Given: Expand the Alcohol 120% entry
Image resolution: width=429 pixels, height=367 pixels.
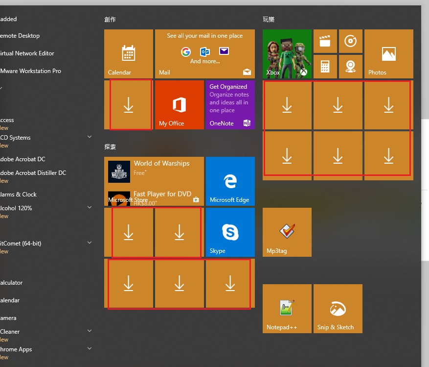Looking at the screenshot, I should click(89, 207).
